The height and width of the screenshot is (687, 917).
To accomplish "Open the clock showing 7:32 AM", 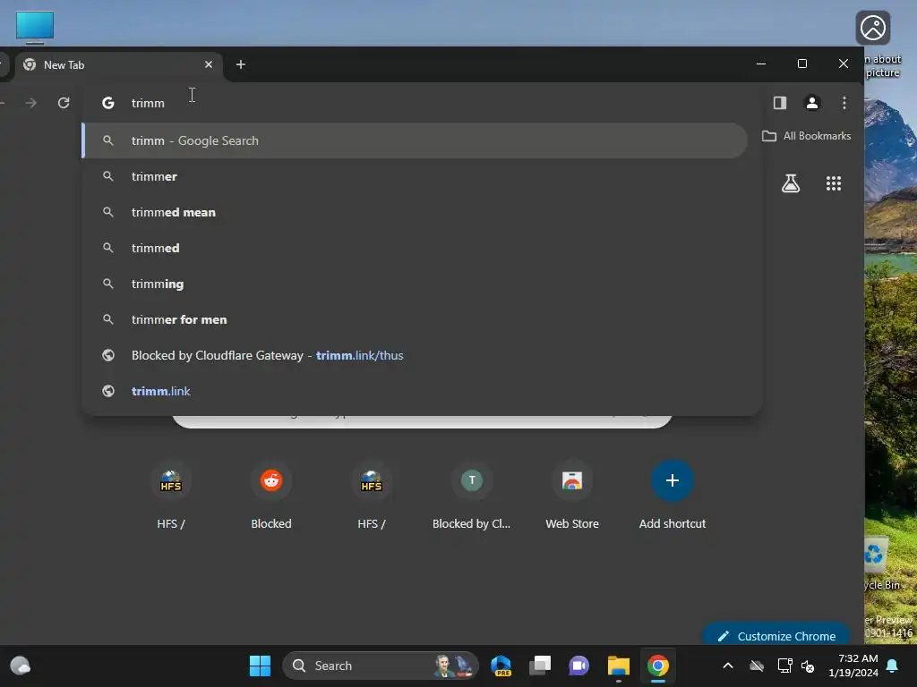I will click(x=853, y=666).
